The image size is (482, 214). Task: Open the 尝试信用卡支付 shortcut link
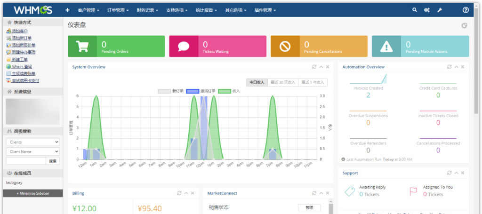(x=25, y=81)
